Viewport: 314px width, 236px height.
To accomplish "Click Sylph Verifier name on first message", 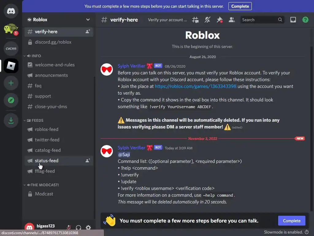I will click(131, 66).
